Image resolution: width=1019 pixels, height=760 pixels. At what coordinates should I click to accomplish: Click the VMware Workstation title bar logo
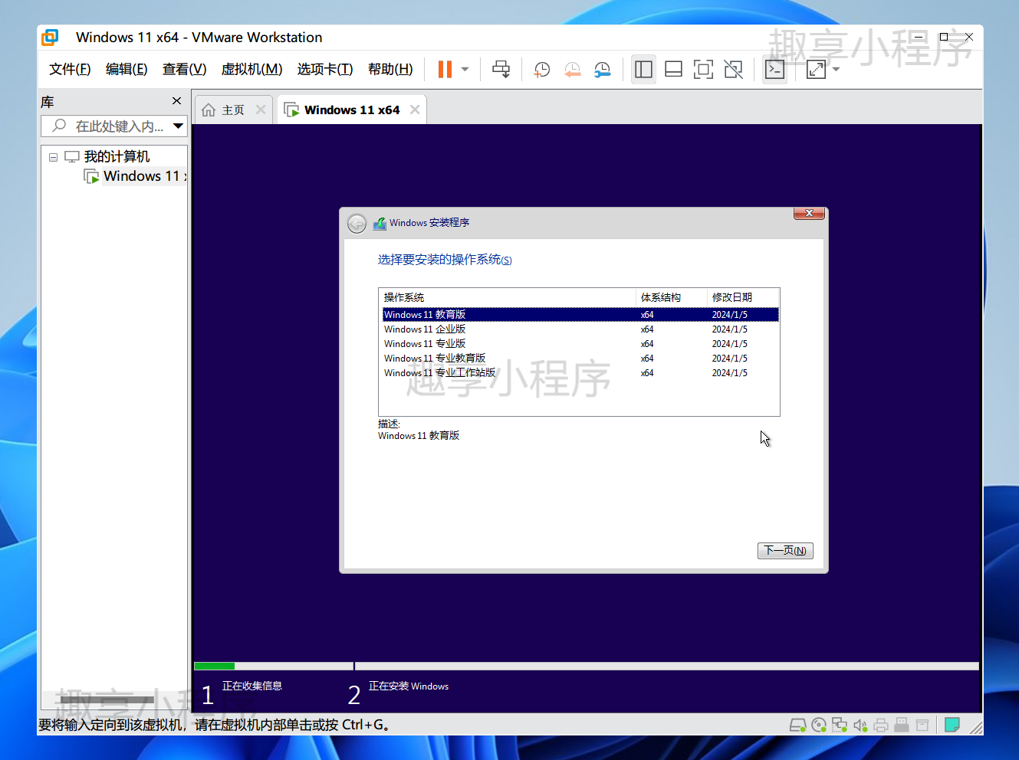51,38
